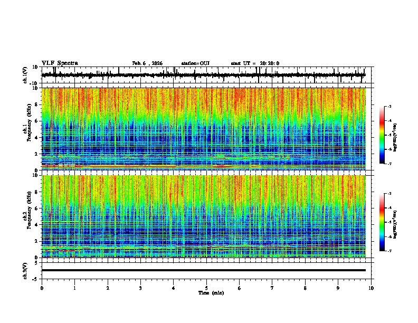Click the ch.2 spectrogram color bar
Image resolution: width=418 pixels, height=323 pixels.
(x=382, y=222)
